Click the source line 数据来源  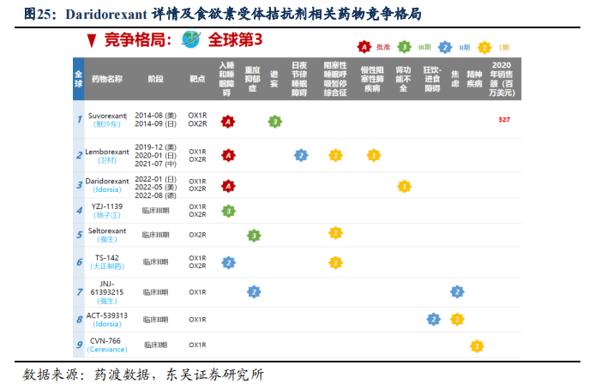143,374
